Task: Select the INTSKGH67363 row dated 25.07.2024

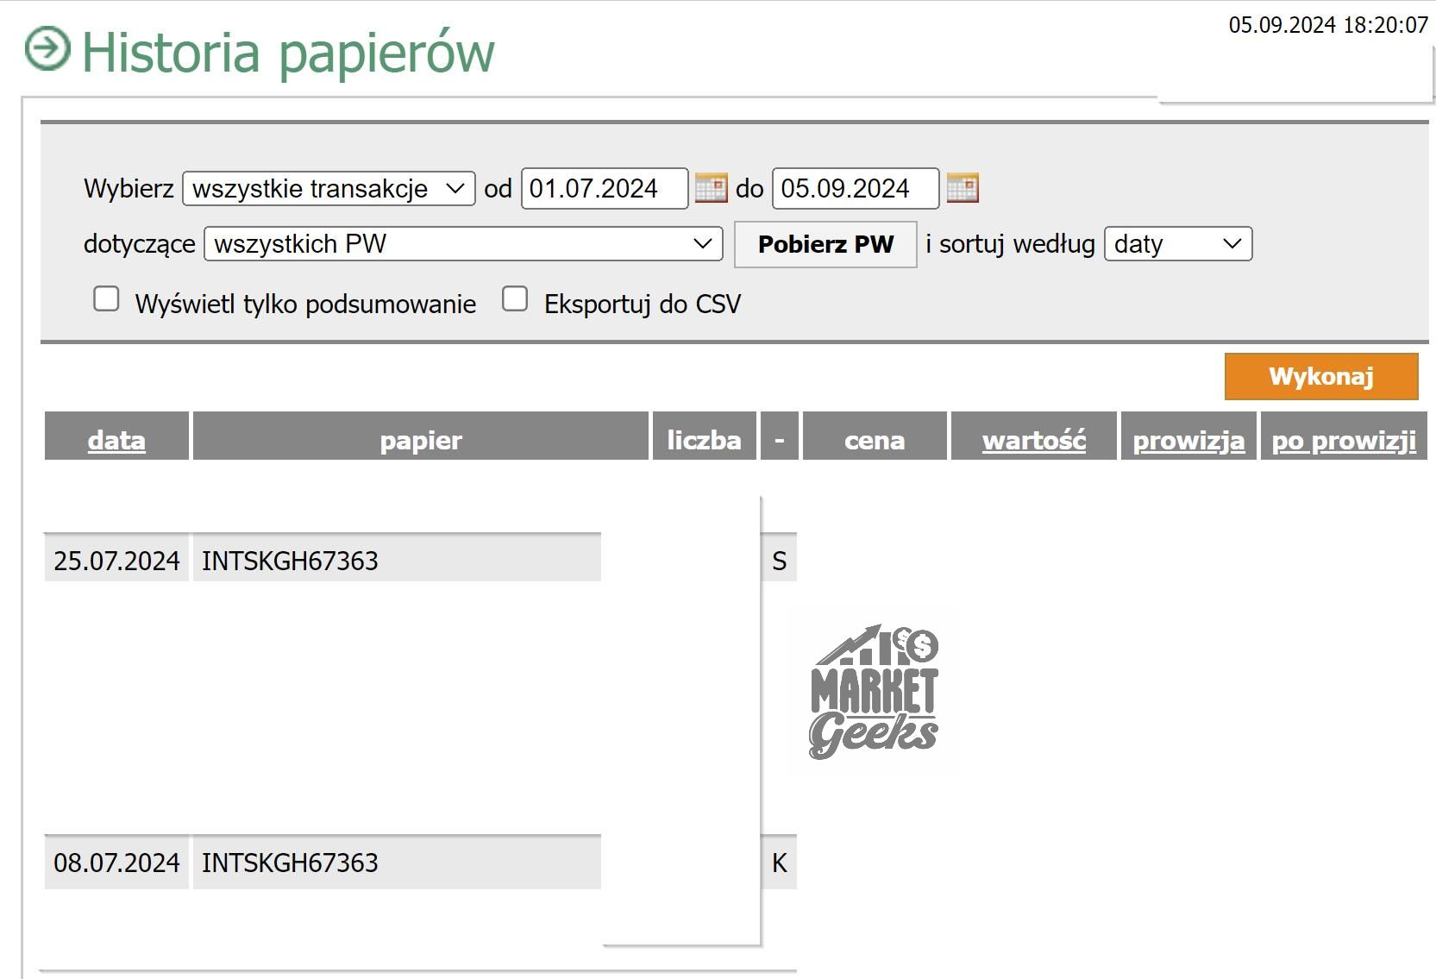Action: (x=290, y=561)
